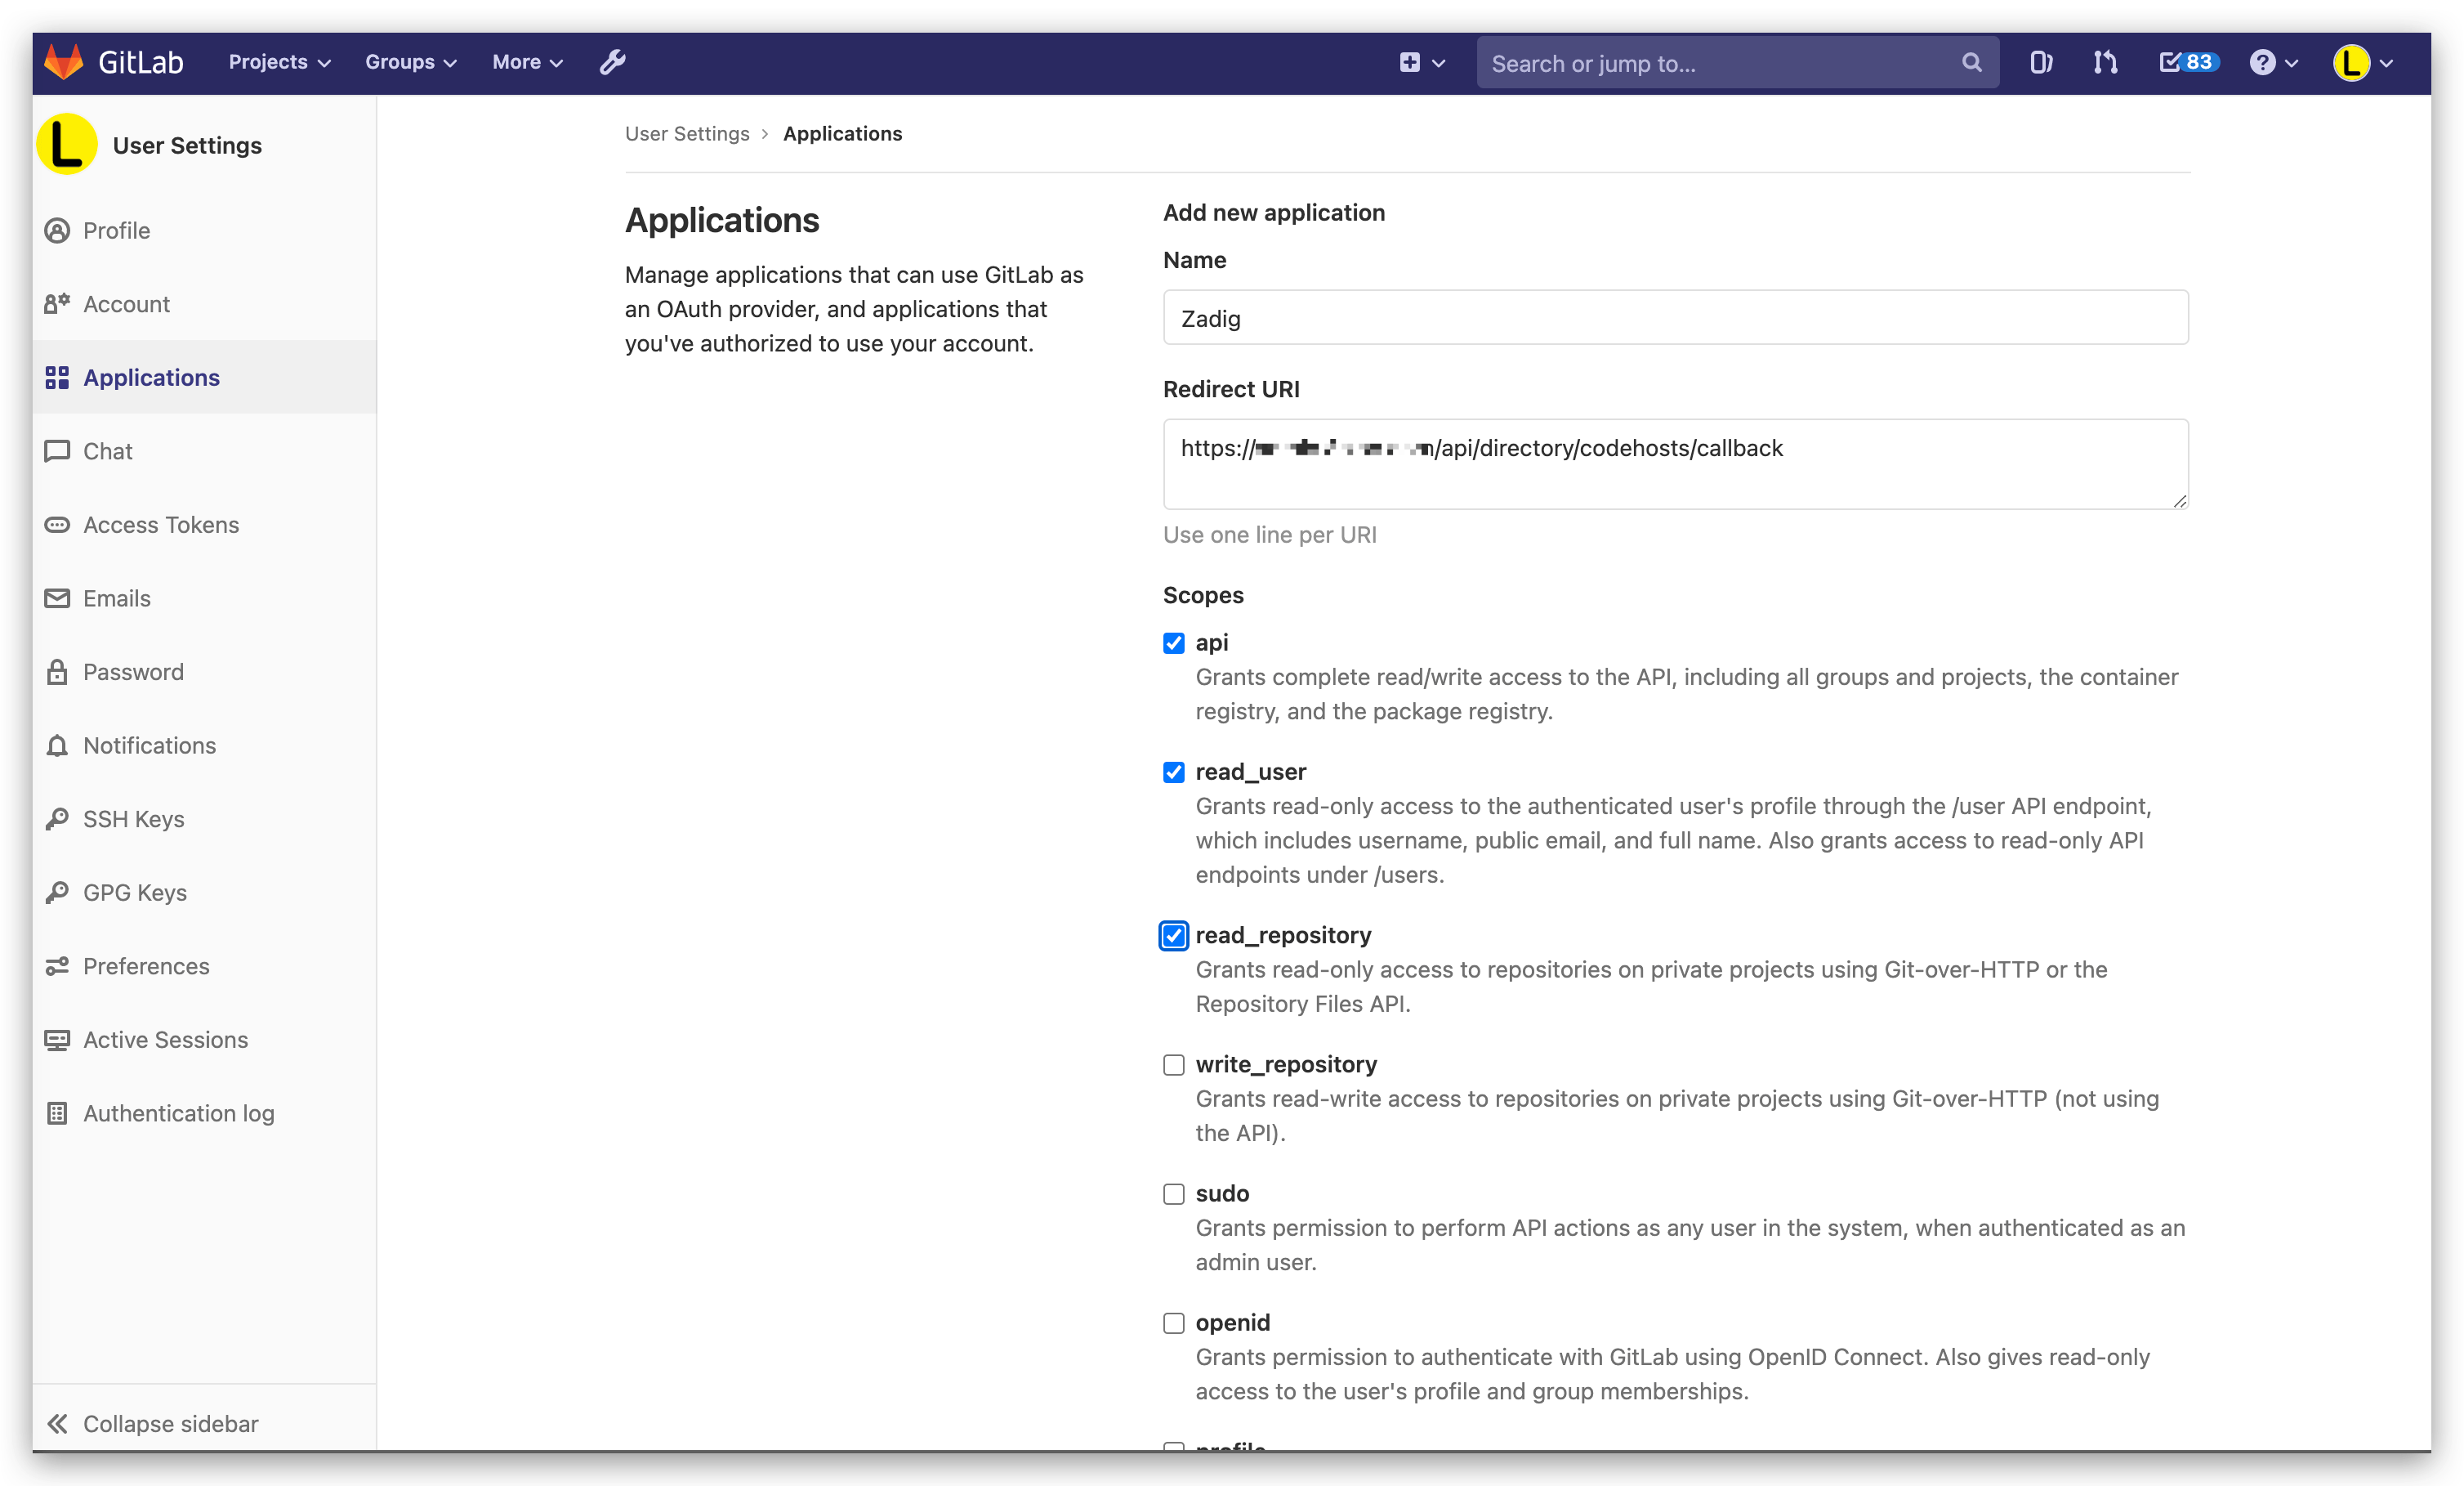The image size is (2464, 1486).
Task: Open merge requests from the top bar
Action: (2104, 62)
